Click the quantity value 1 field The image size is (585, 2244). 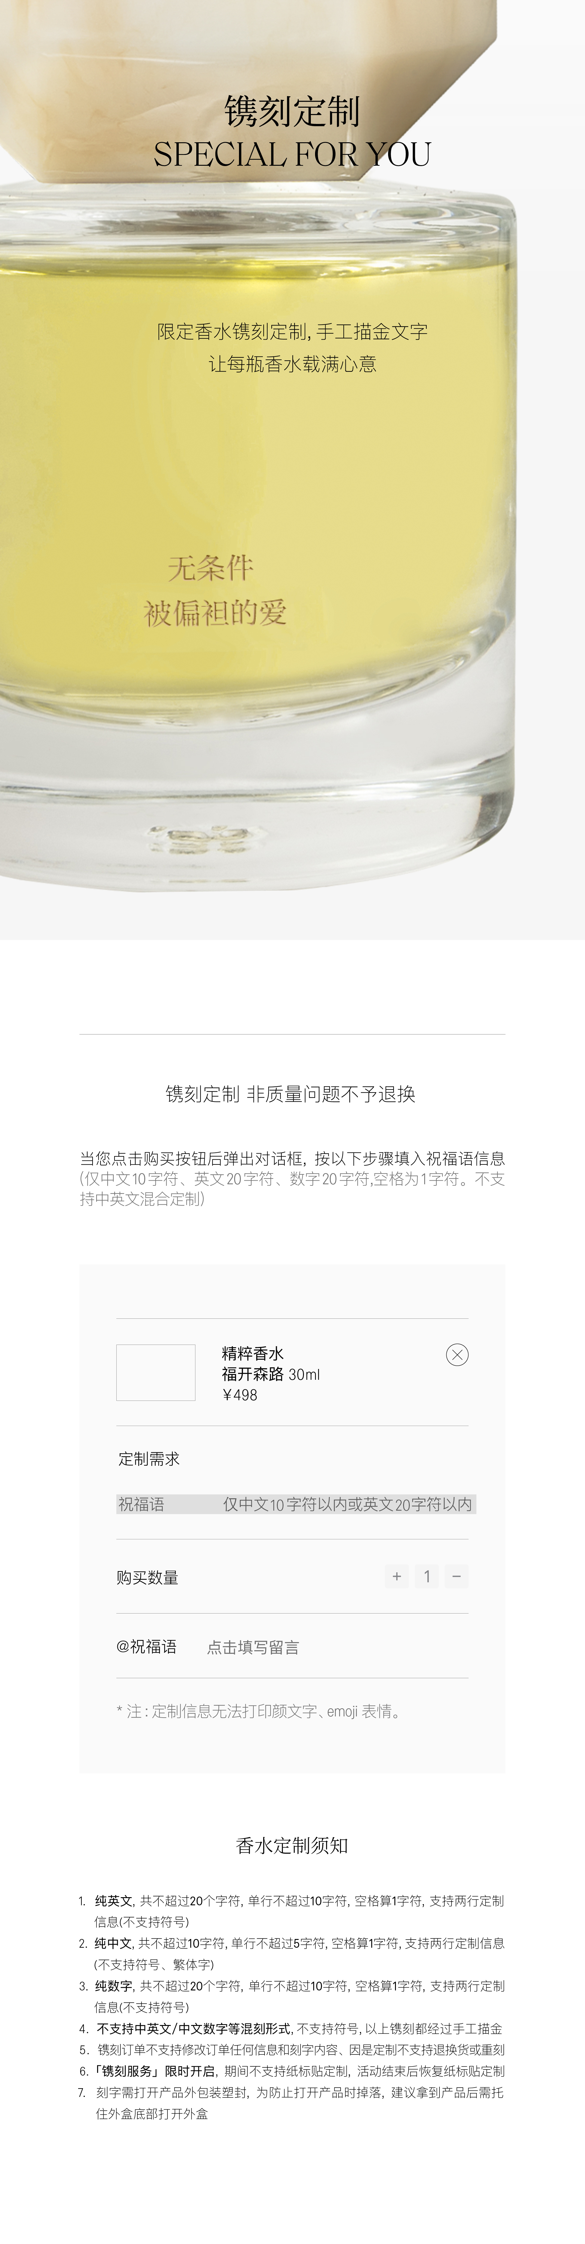click(427, 1576)
